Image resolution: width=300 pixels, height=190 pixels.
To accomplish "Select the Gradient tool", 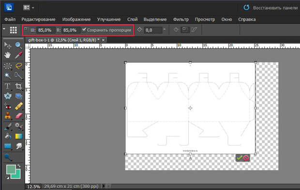I will pyautogui.click(x=18, y=136).
